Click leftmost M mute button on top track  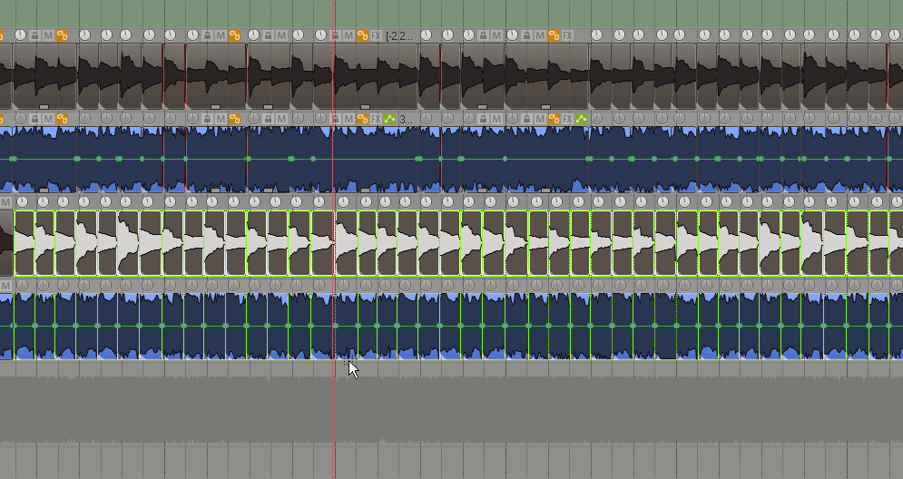(48, 35)
